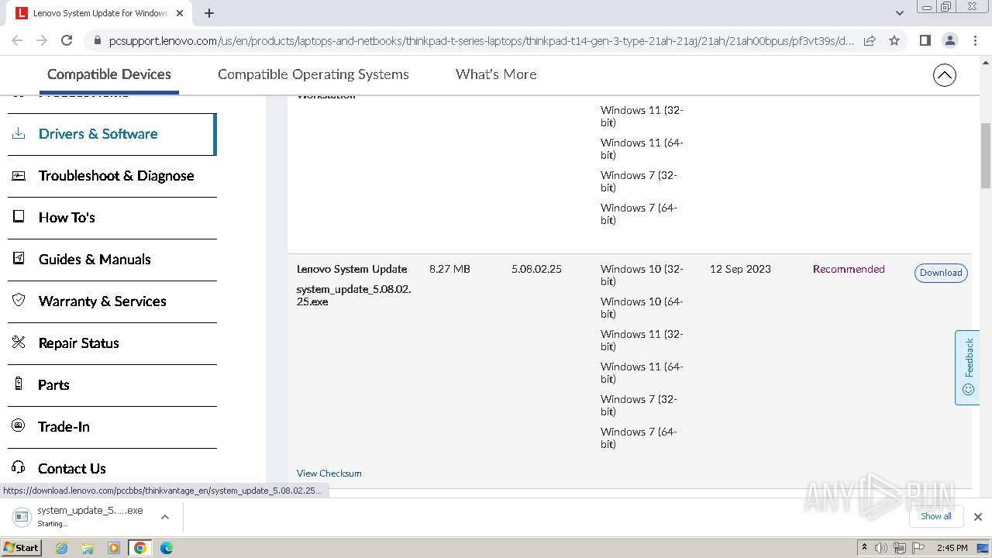The width and height of the screenshot is (992, 558).
Task: Open the Parts sidebar link
Action: [53, 385]
